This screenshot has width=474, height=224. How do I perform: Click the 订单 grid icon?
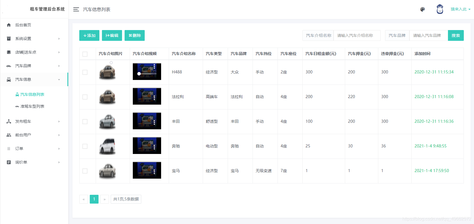[9, 149]
